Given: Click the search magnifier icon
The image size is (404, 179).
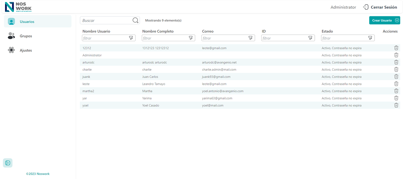Looking at the screenshot, I should [135, 20].
